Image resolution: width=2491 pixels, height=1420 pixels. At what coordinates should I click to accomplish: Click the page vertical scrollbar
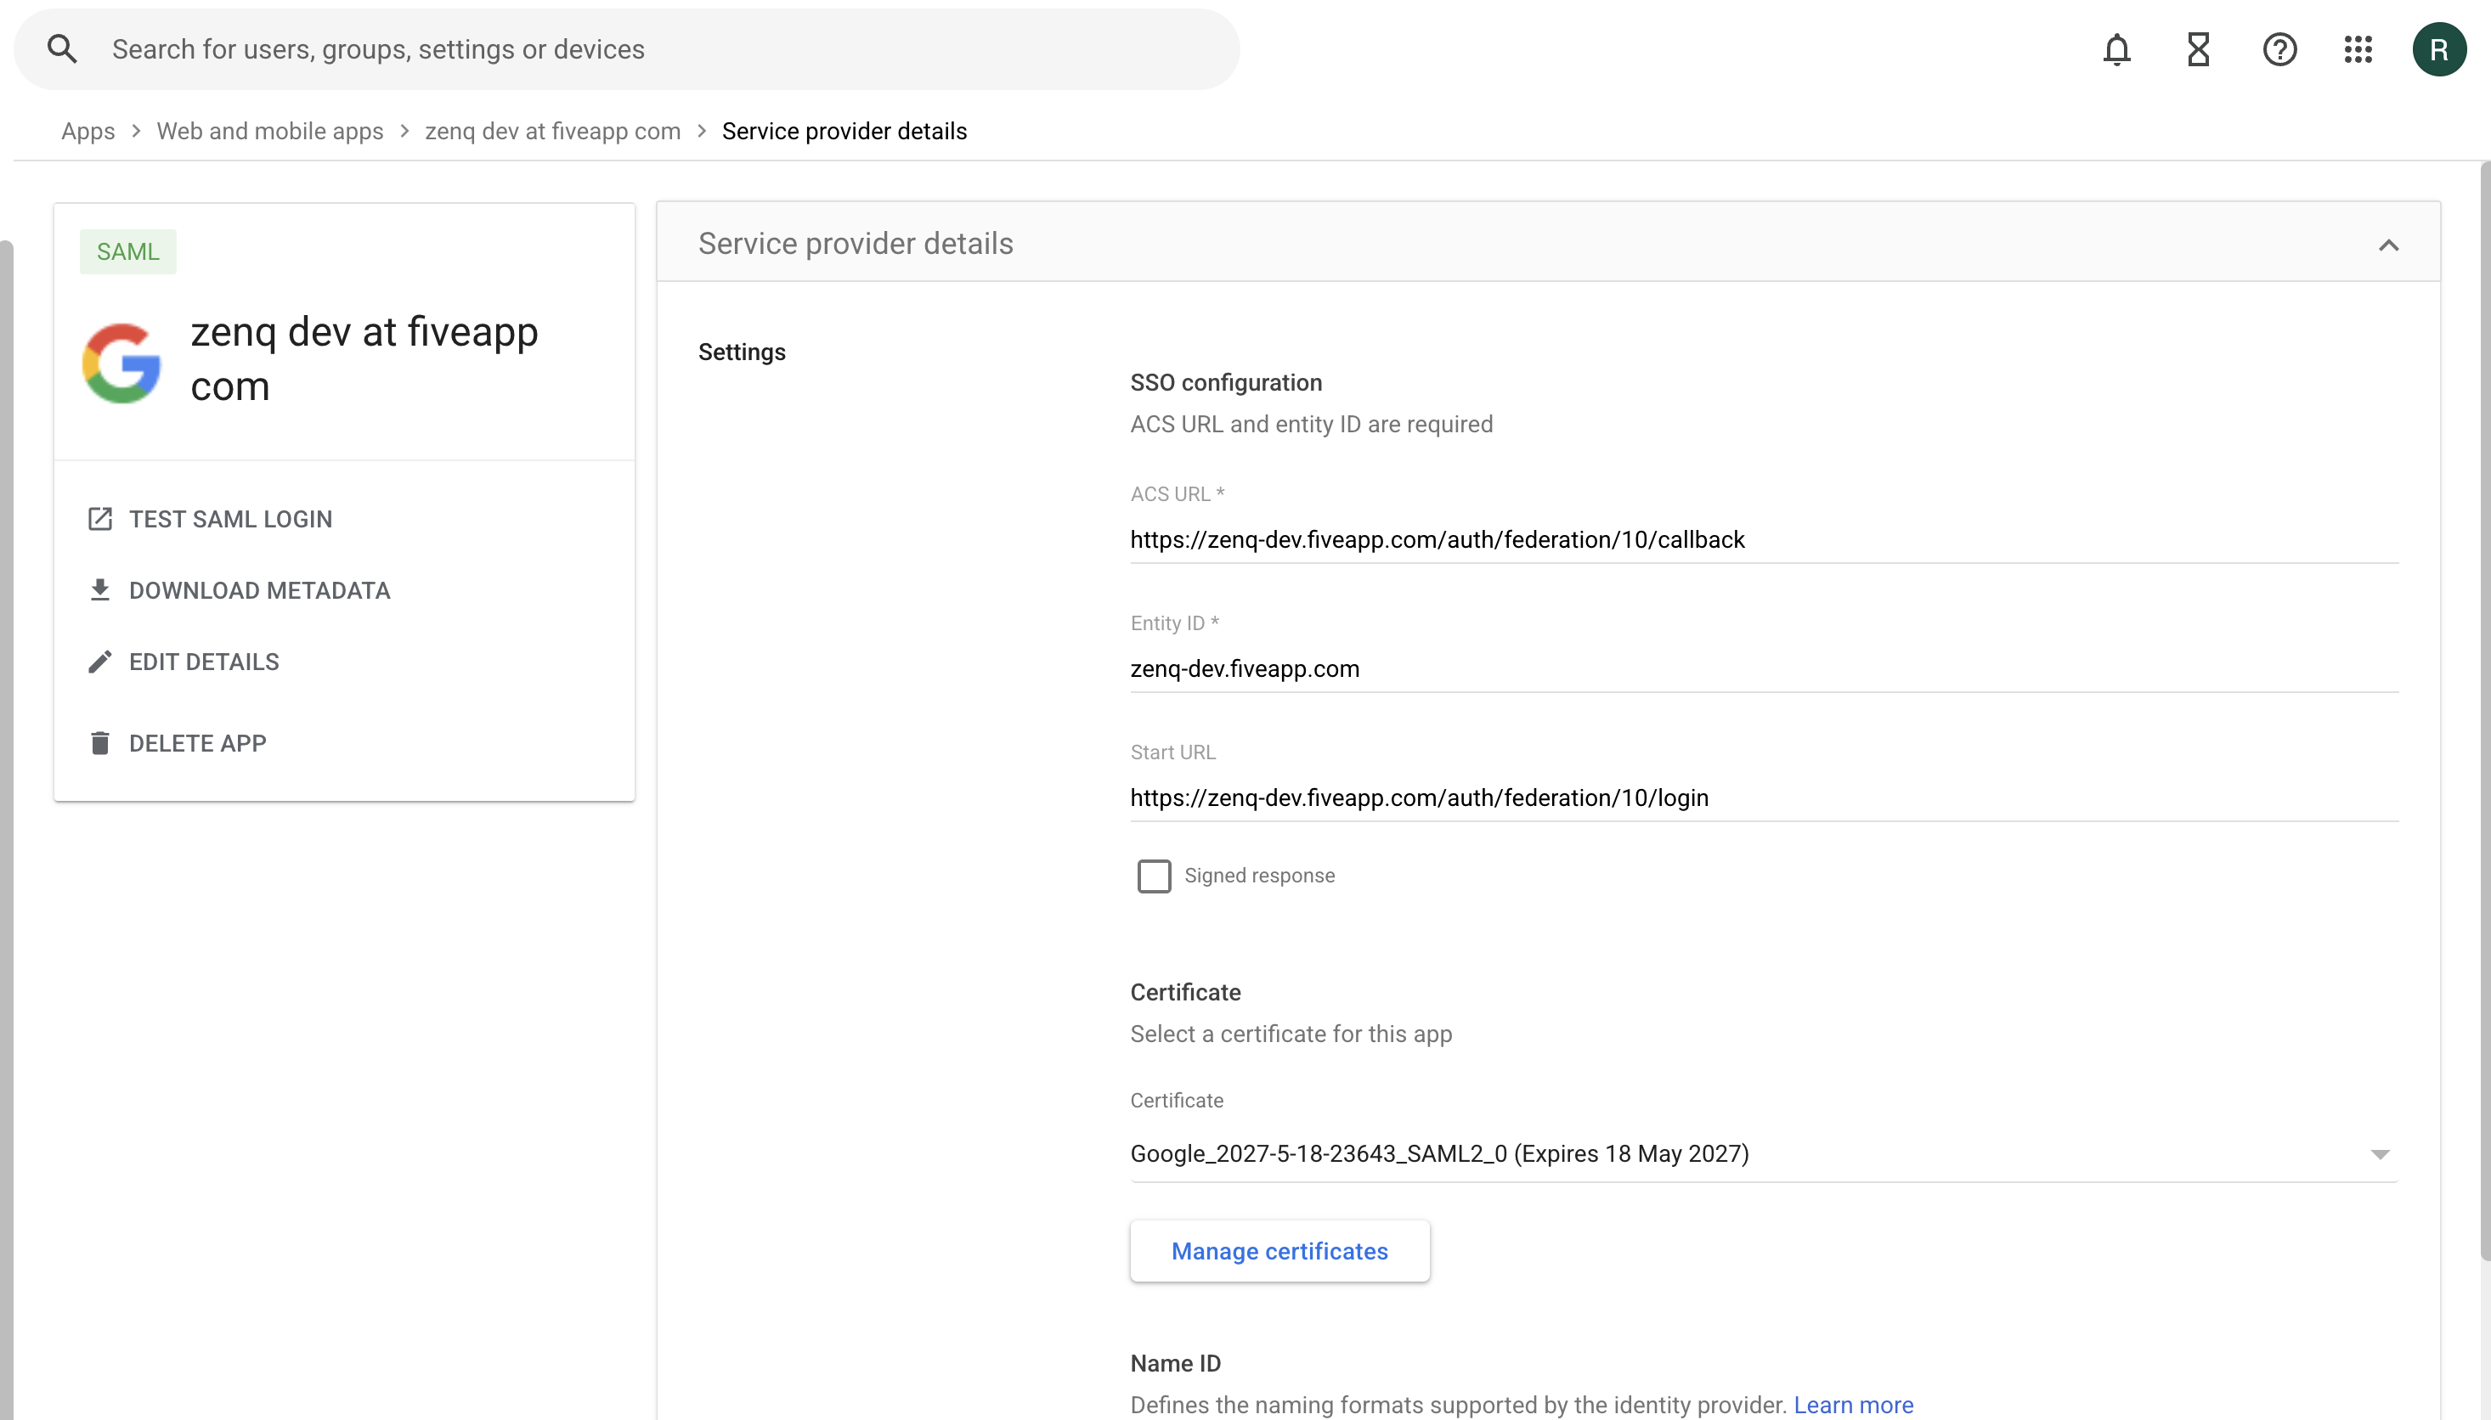pos(2485,712)
